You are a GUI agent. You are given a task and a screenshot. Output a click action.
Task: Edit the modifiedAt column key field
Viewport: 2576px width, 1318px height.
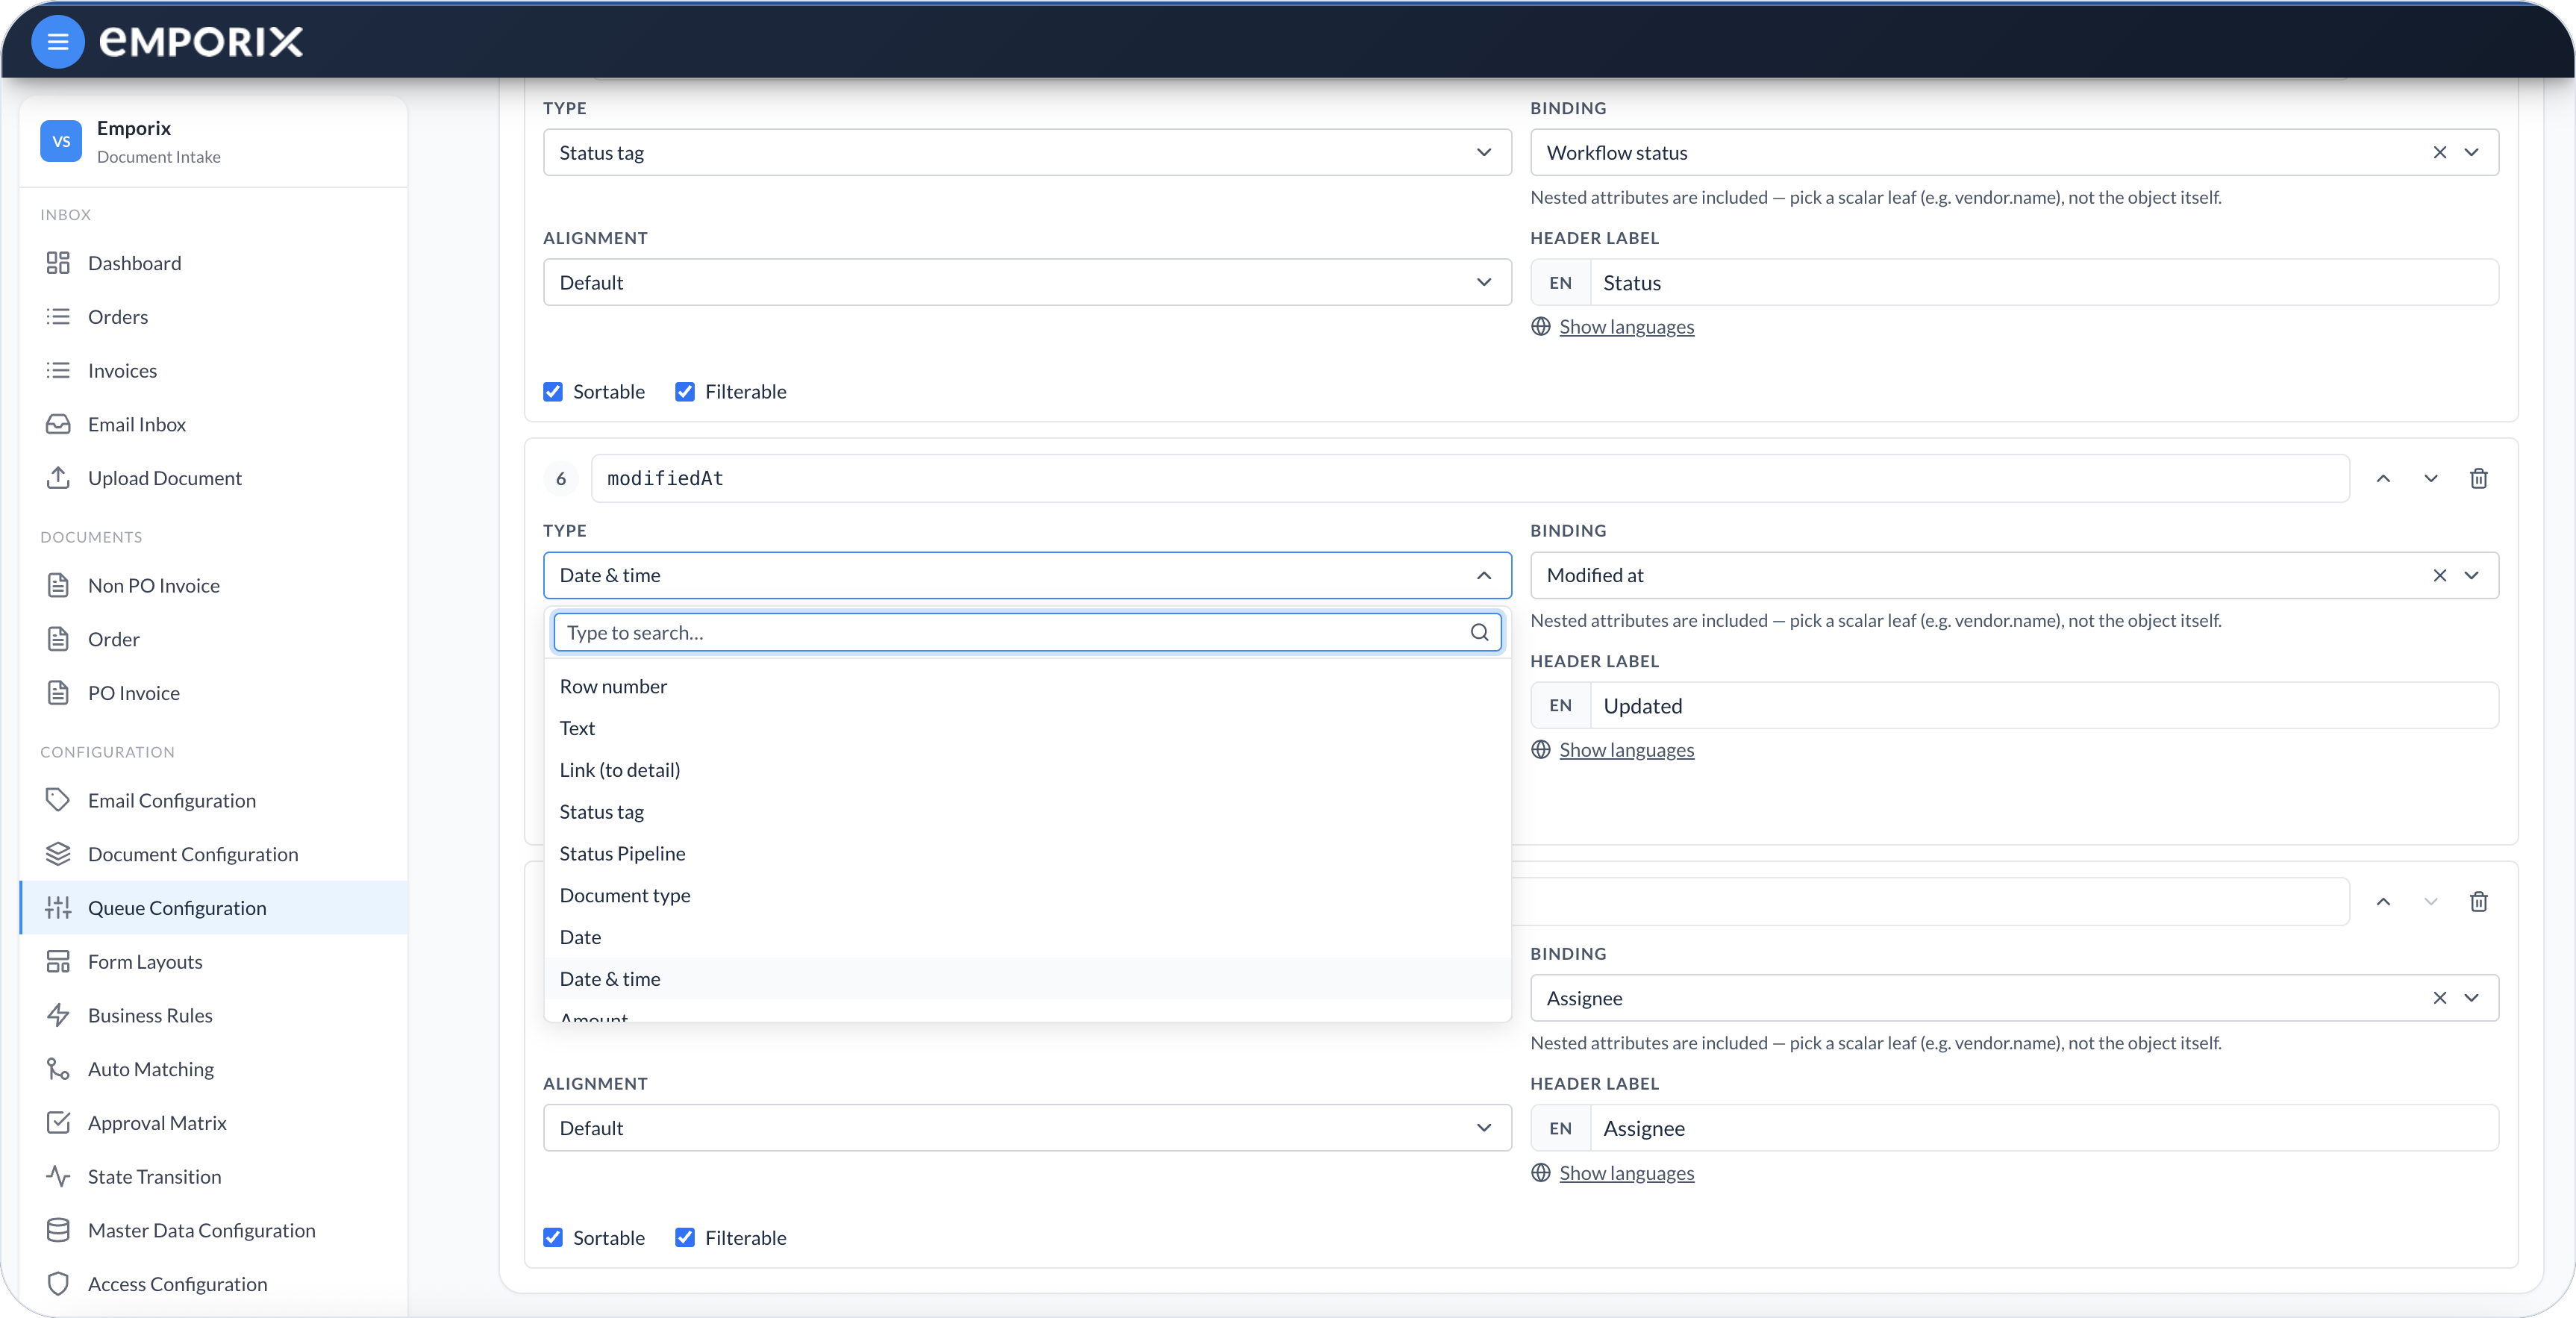click(x=1469, y=478)
